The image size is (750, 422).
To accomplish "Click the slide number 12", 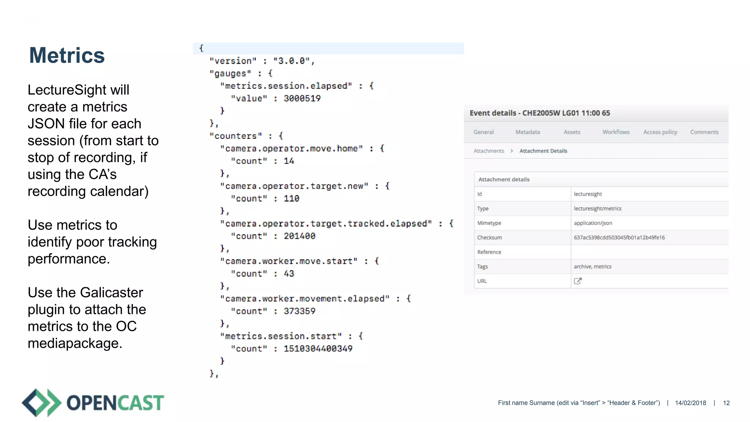I will (726, 403).
